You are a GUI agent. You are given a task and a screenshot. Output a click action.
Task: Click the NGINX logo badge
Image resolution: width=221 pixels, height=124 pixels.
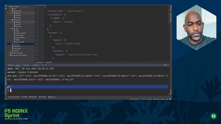[x=213, y=116]
